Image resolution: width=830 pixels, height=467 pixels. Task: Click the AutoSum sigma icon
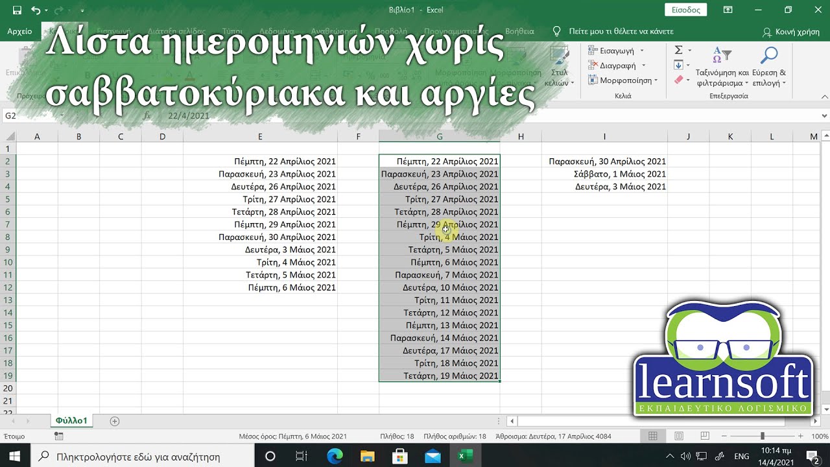[678, 50]
